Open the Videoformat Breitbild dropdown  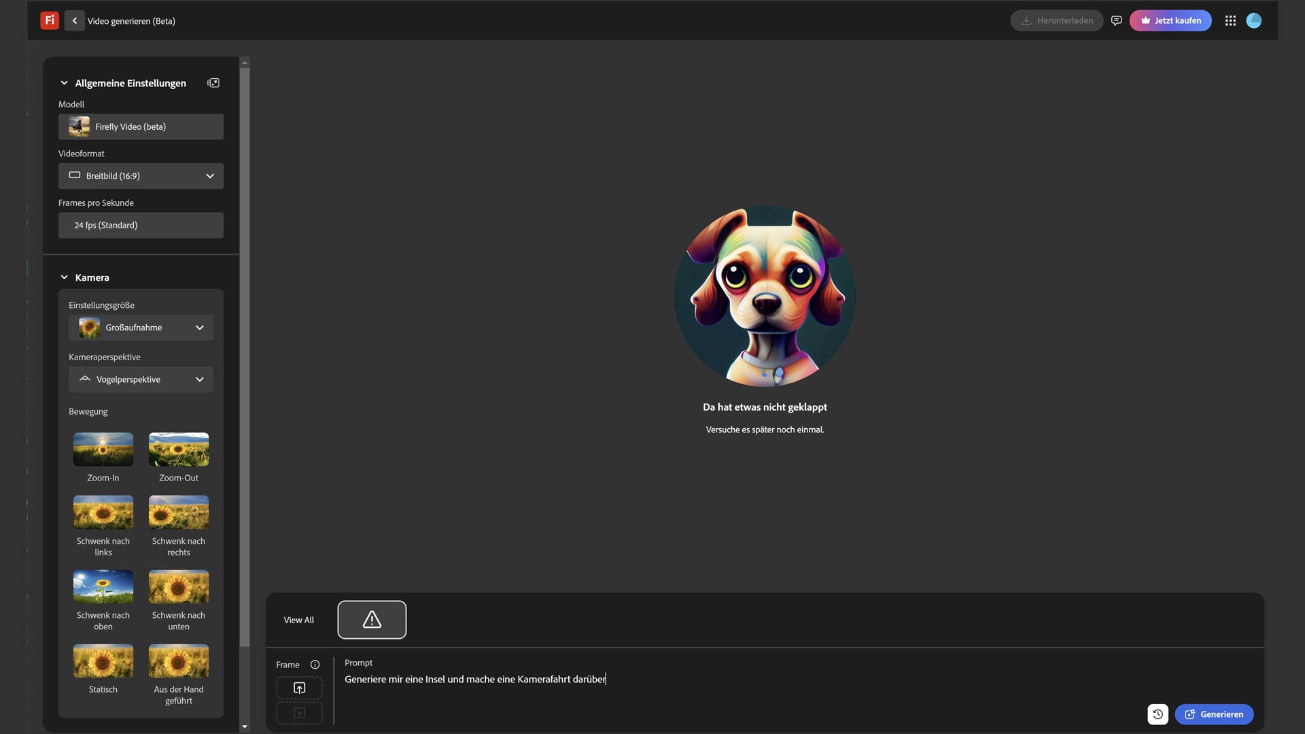coord(141,176)
